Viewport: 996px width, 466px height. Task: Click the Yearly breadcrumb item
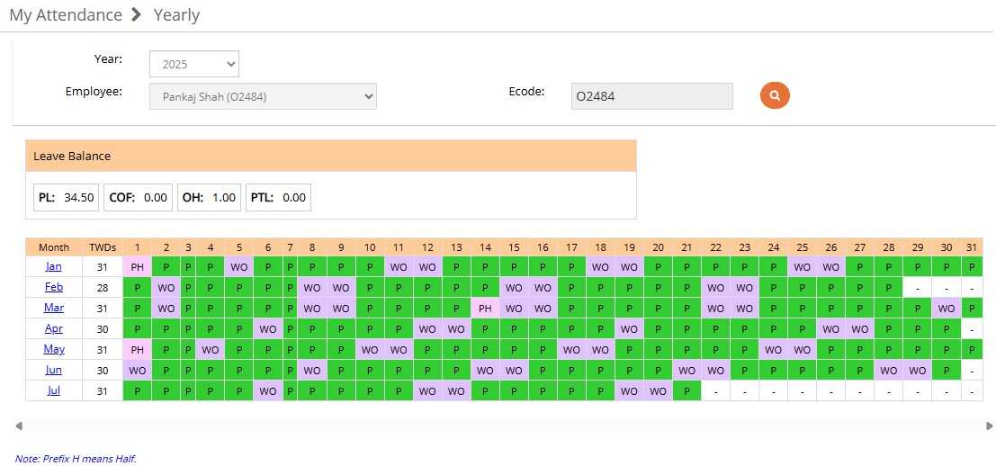176,15
